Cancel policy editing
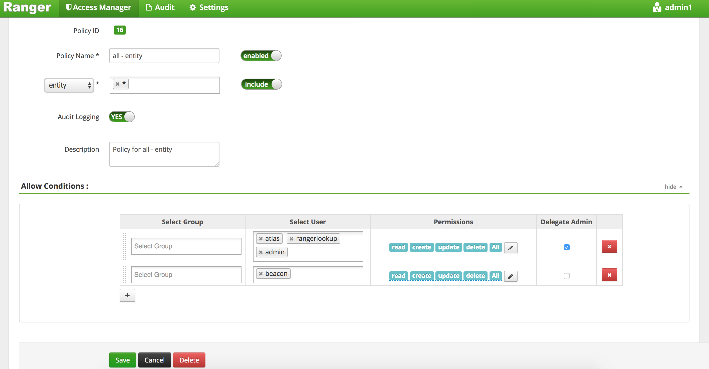The width and height of the screenshot is (709, 369). pyautogui.click(x=154, y=360)
